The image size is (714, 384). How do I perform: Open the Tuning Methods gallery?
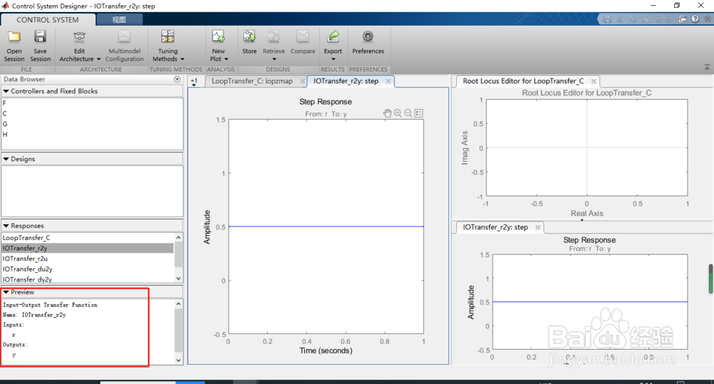coord(168,46)
